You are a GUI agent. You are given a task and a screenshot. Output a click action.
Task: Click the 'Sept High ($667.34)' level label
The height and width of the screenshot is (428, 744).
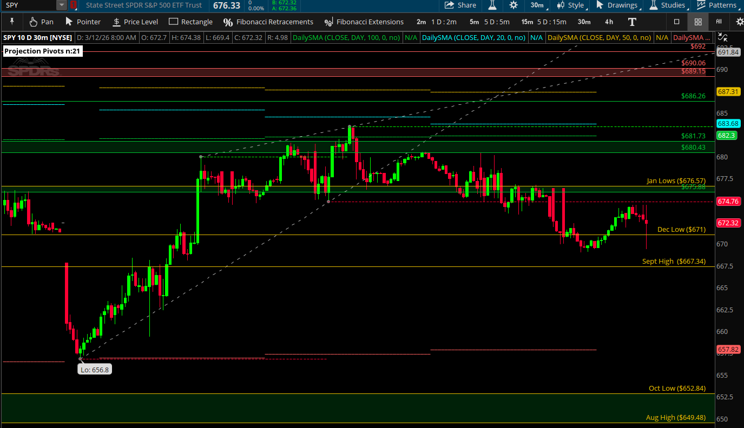pyautogui.click(x=674, y=261)
